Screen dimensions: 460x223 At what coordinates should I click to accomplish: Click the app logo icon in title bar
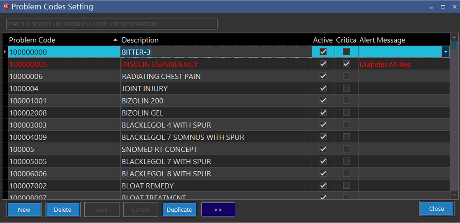[6, 7]
